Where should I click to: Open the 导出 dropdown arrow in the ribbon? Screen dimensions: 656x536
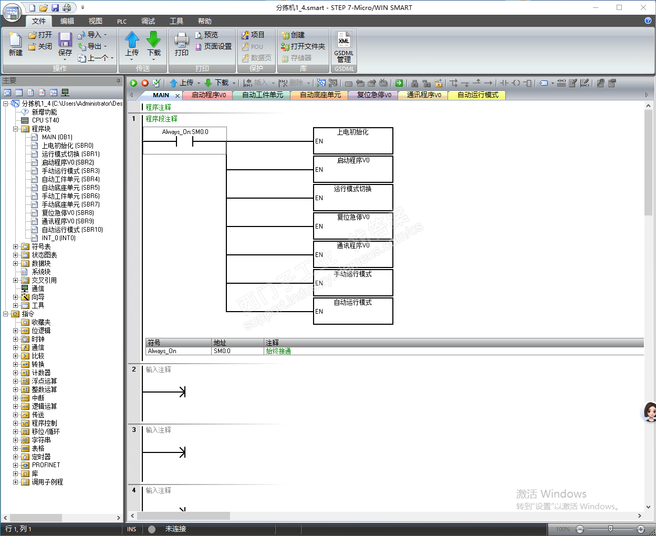(x=105, y=46)
